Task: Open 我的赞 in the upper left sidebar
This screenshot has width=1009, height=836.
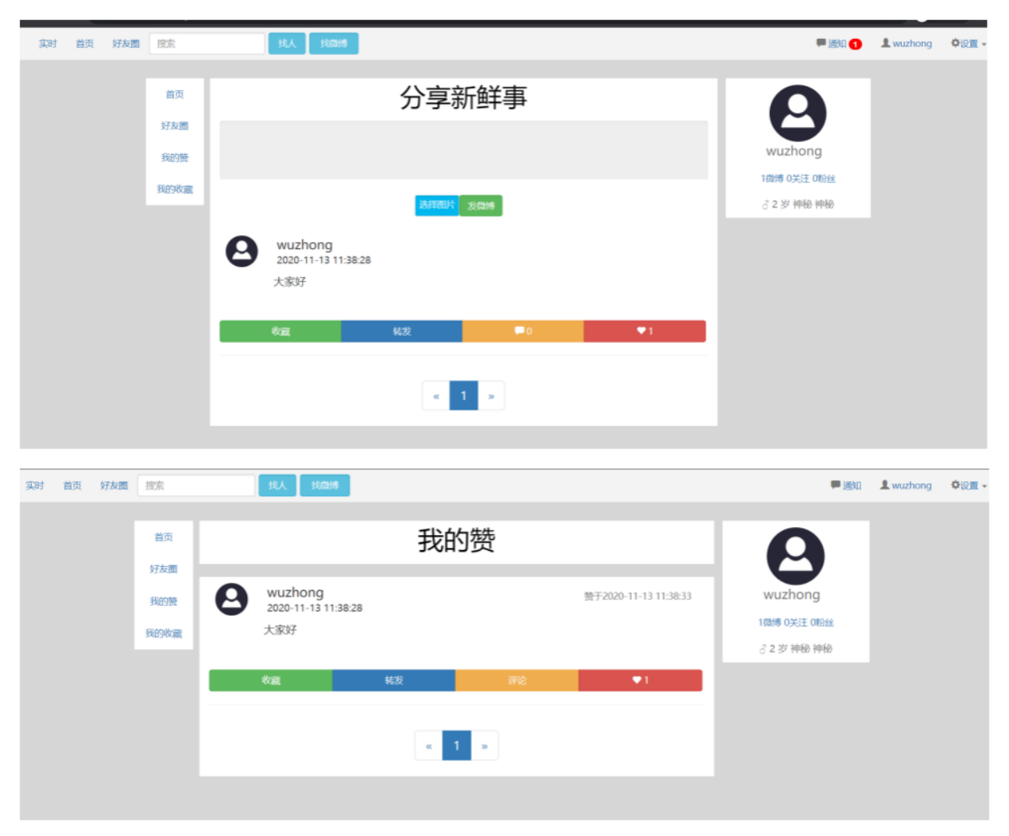Action: tap(175, 157)
